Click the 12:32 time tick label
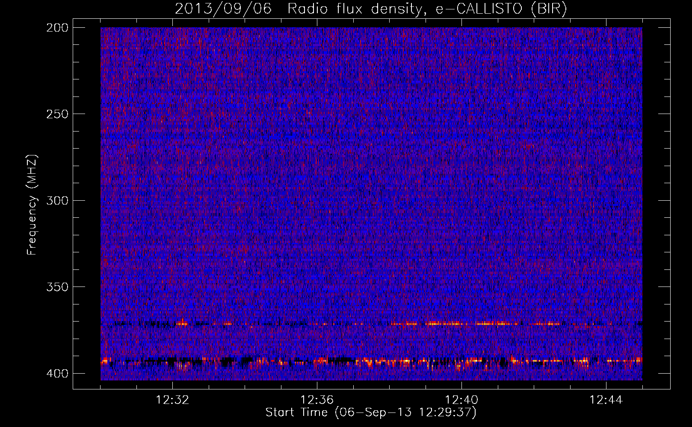Image resolution: width=692 pixels, height=427 pixels. click(x=172, y=400)
